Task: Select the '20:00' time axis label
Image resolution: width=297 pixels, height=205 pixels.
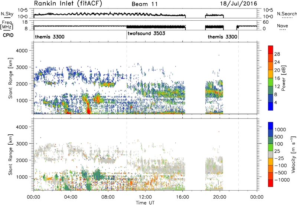Action: 219,197
